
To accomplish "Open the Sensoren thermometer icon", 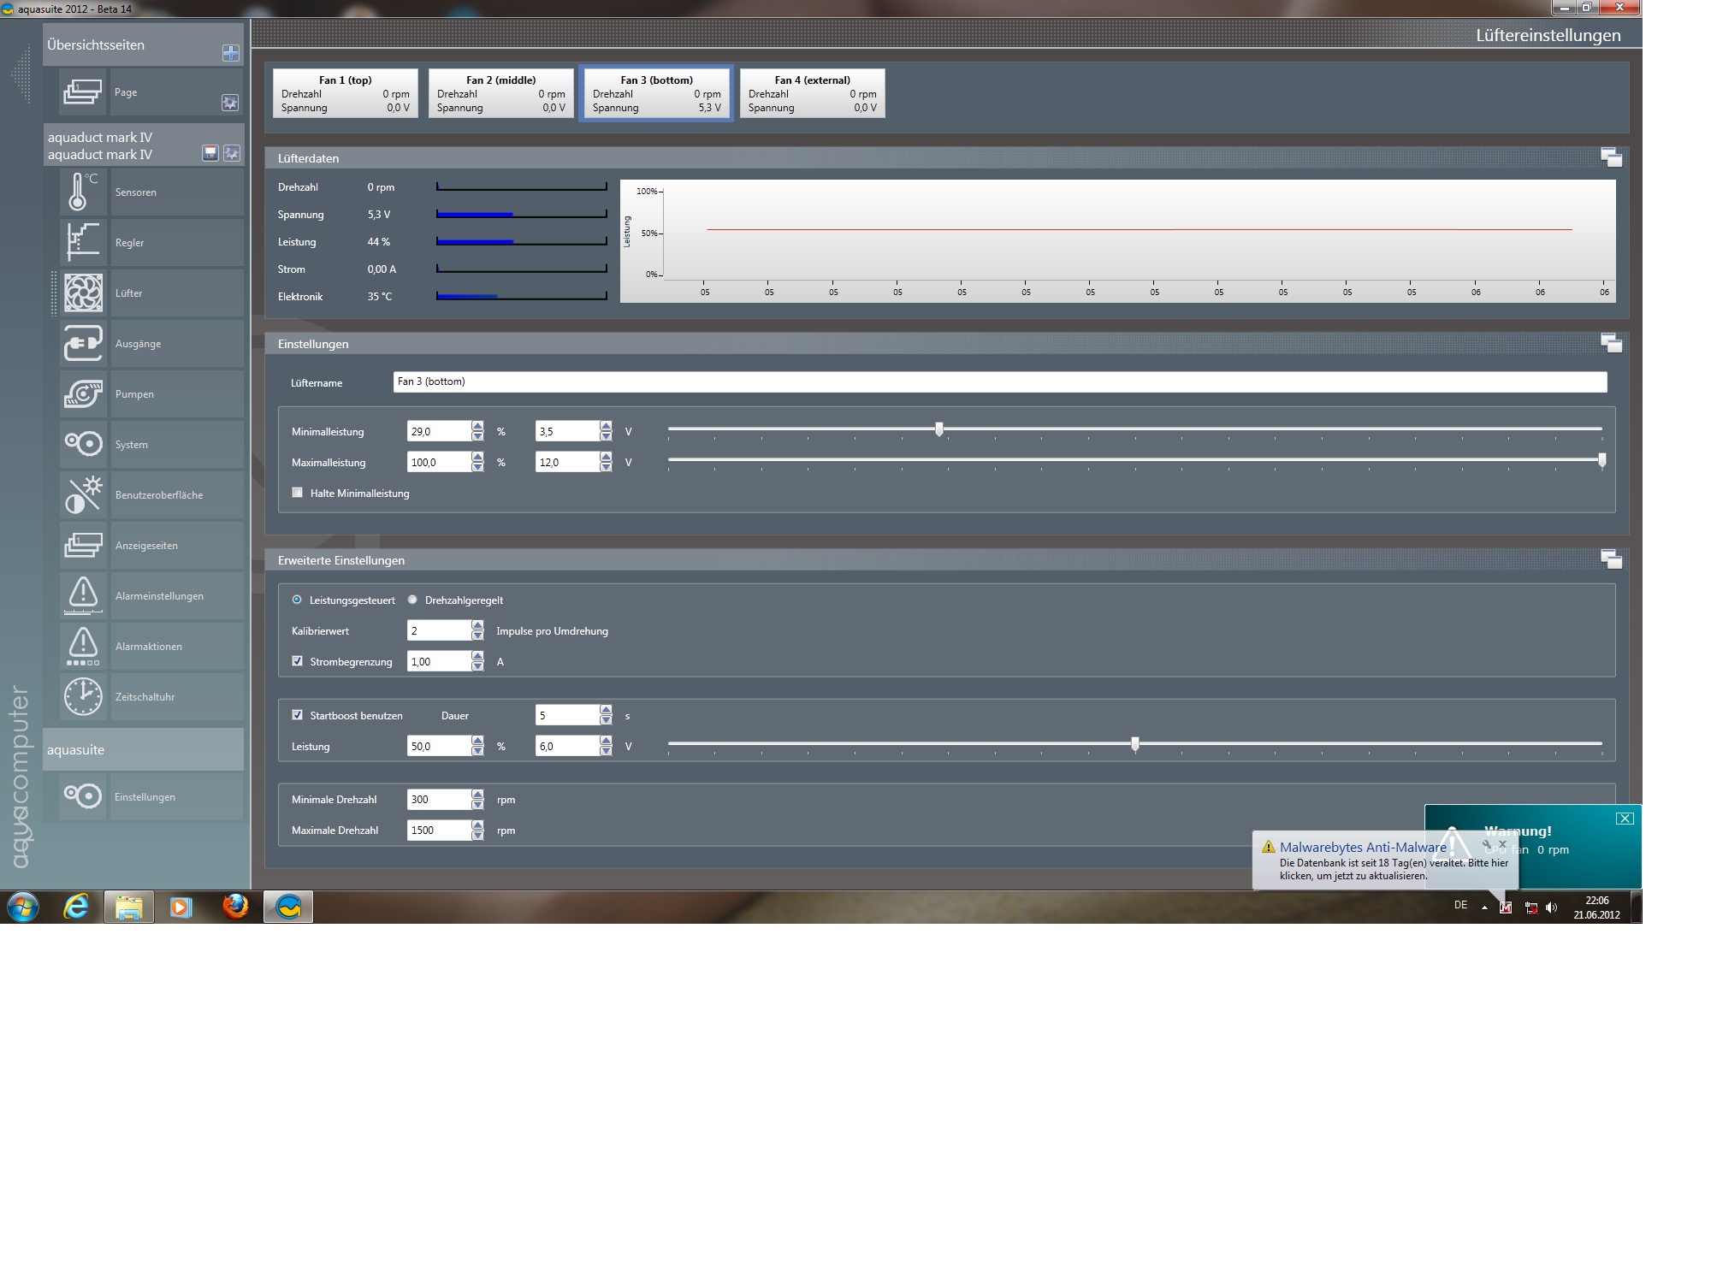I will point(83,192).
